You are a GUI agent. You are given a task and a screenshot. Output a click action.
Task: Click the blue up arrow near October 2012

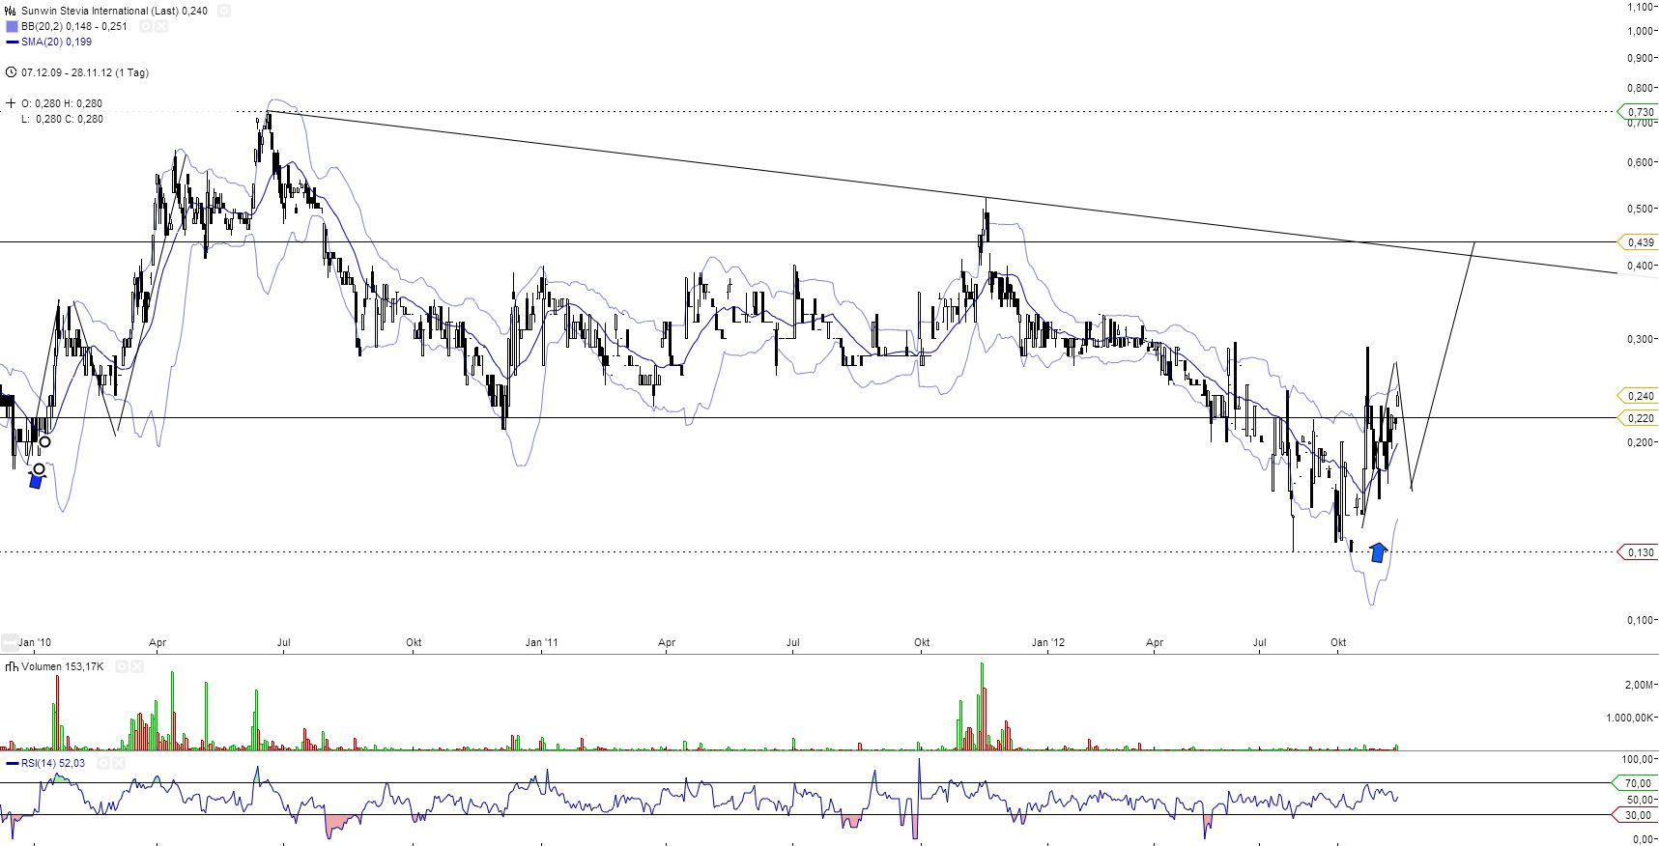pyautogui.click(x=1379, y=552)
